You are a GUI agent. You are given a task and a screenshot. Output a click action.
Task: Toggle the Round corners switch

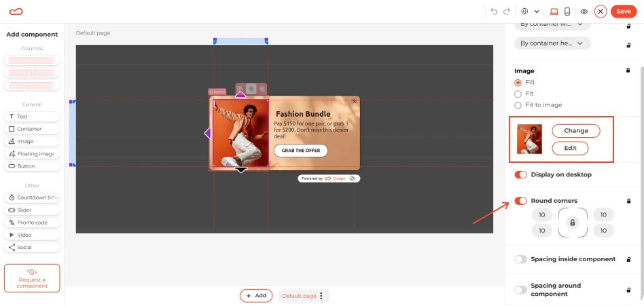coord(521,201)
